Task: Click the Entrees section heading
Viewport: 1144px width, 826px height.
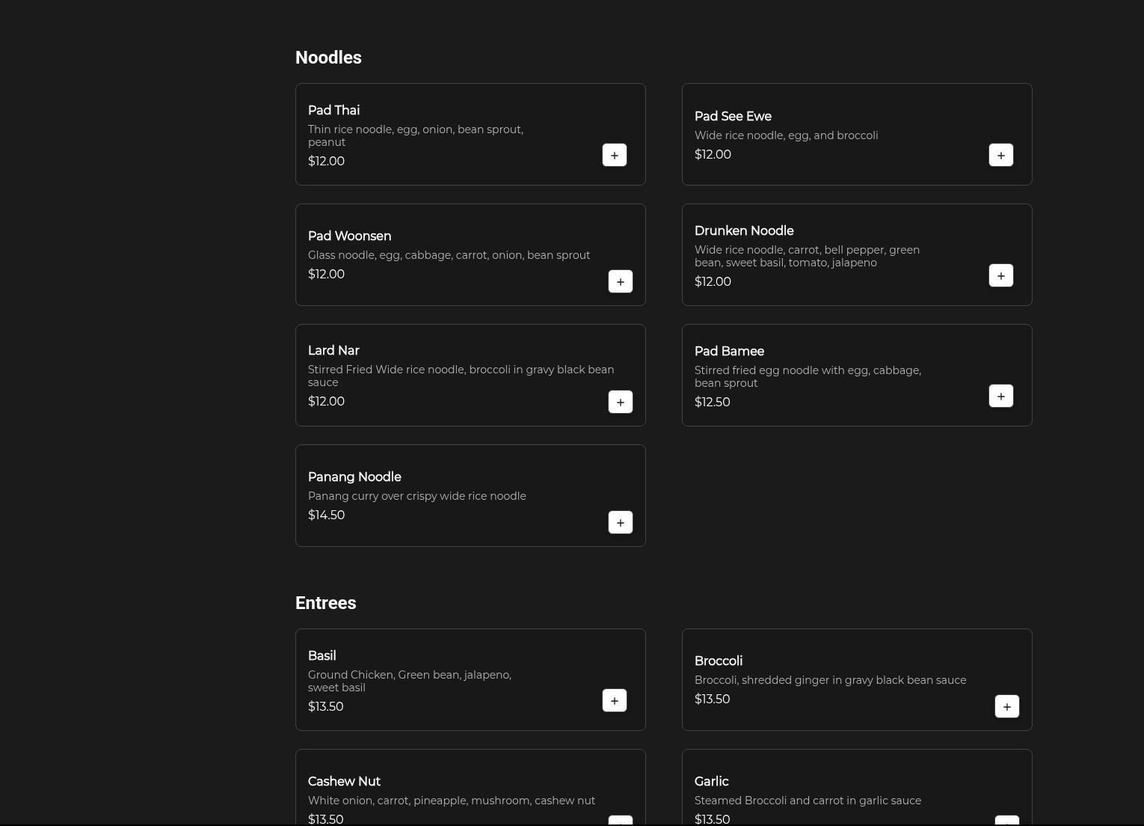Action: tap(325, 603)
